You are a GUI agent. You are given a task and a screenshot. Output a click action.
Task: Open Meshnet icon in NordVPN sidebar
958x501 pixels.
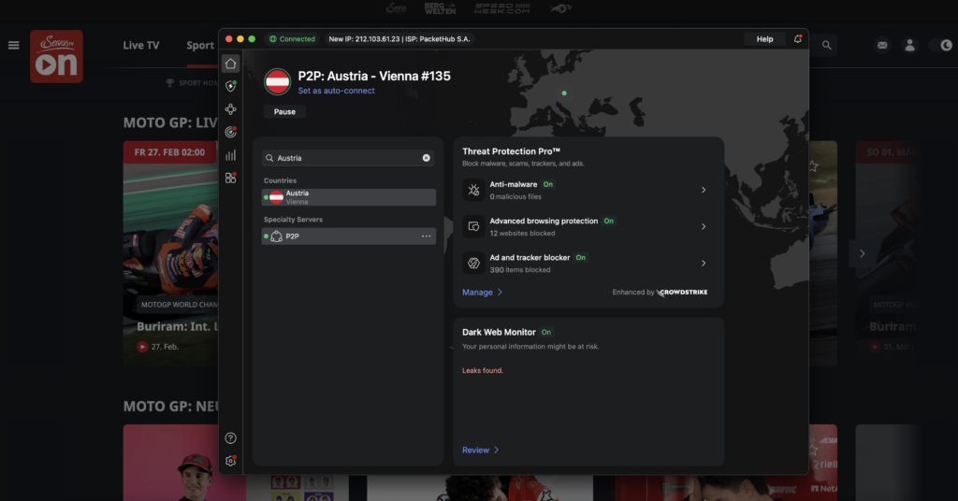coord(230,109)
